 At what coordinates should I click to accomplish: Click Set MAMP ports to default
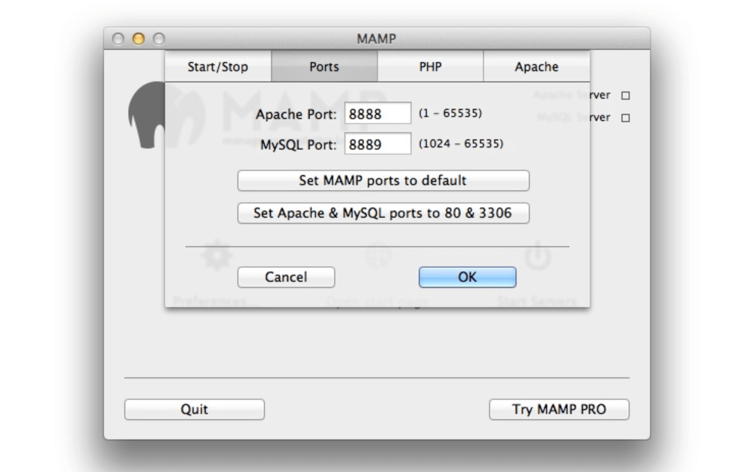[x=383, y=181]
